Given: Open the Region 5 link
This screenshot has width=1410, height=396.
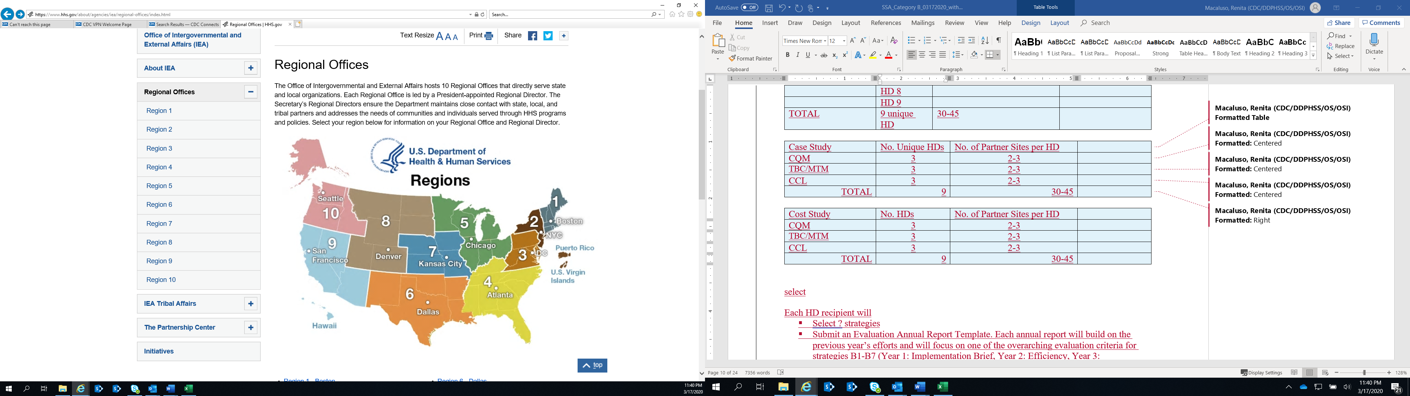Looking at the screenshot, I should [x=159, y=186].
